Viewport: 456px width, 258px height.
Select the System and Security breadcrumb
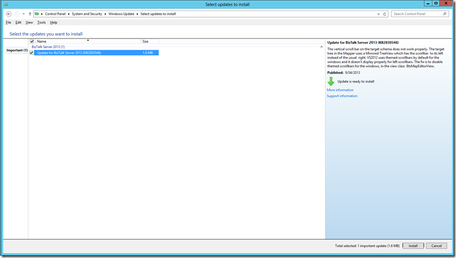pyautogui.click(x=87, y=13)
